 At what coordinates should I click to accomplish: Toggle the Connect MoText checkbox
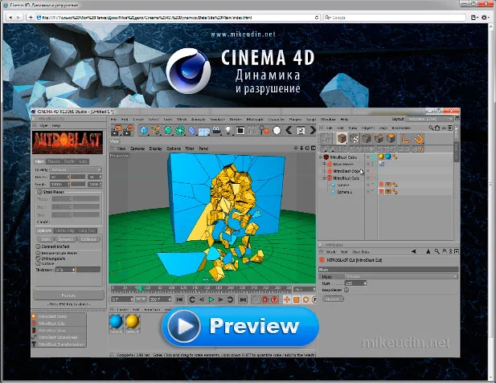tap(39, 247)
